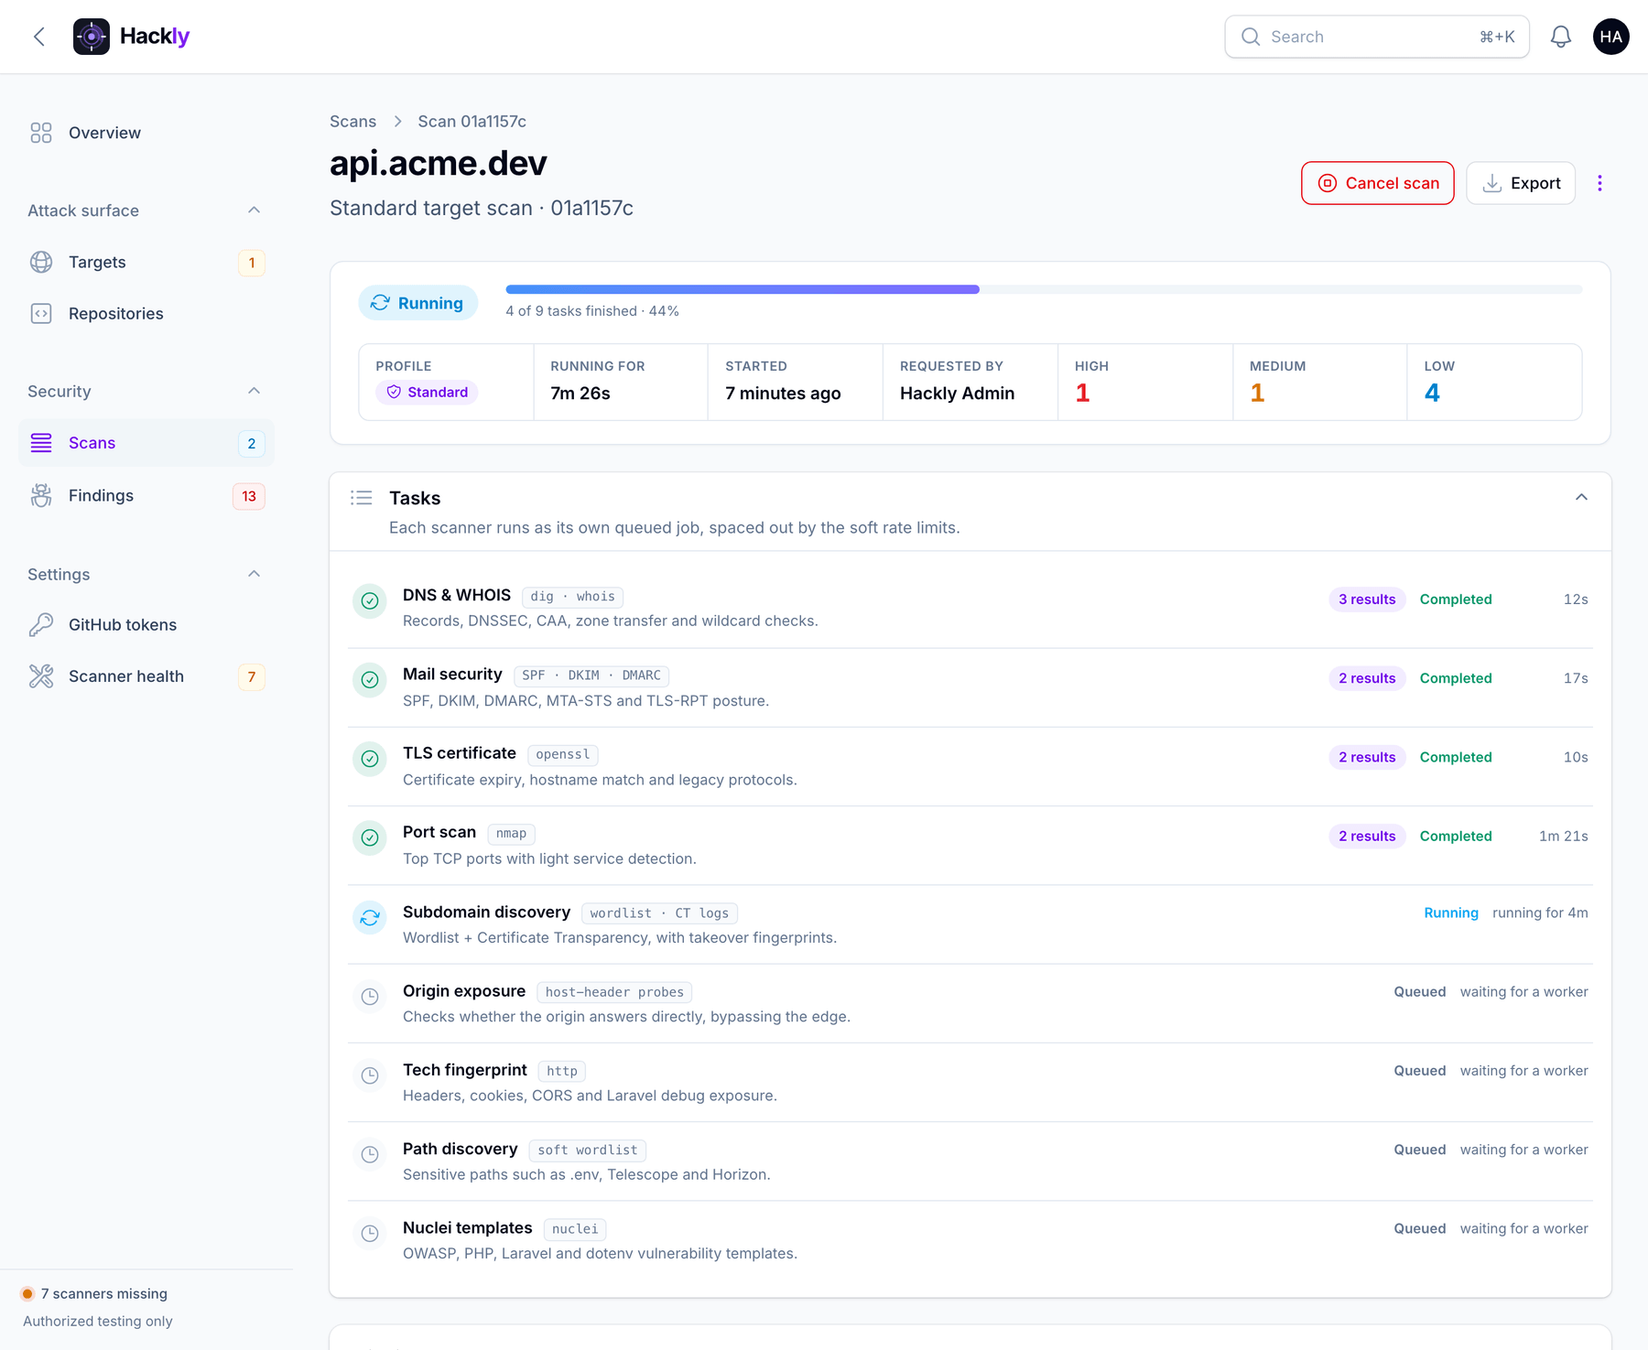Open the notifications bell
Screen dimensions: 1648x1350
click(1561, 37)
